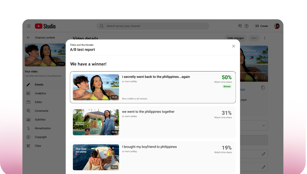This screenshot has height=174, width=307.
Task: Click the search magnifier icon
Action: (x=101, y=26)
